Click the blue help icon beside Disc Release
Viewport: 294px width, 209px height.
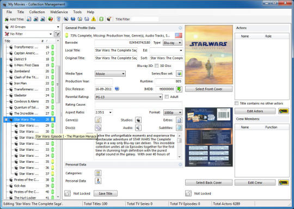coord(117,89)
